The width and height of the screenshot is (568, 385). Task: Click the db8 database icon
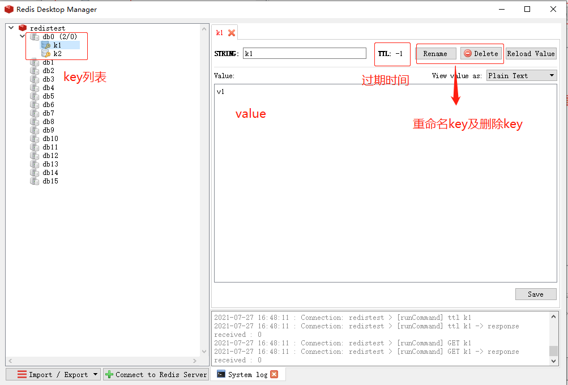tap(35, 122)
